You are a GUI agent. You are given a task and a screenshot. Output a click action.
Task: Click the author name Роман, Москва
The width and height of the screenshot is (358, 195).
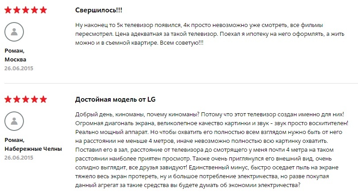(15, 55)
